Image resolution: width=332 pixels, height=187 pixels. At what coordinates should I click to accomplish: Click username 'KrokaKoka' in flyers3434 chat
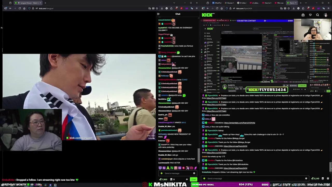click(x=207, y=172)
